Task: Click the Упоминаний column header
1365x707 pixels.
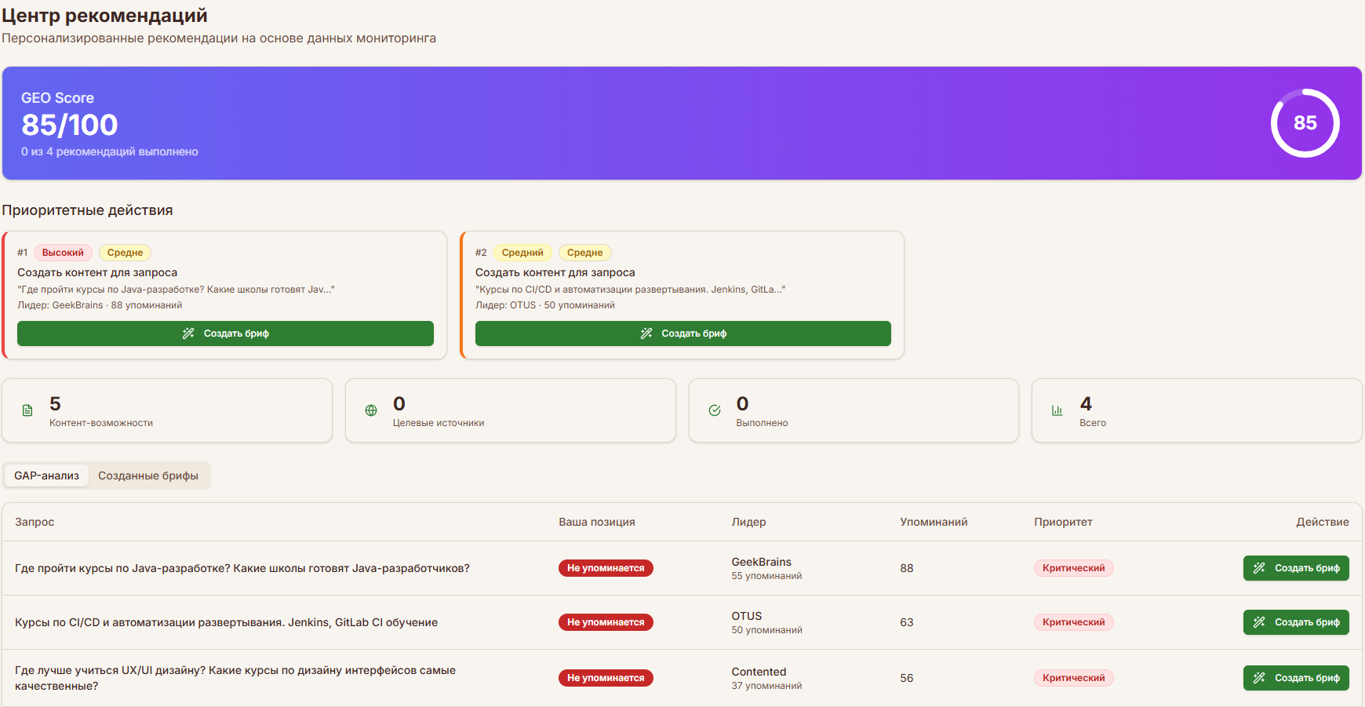Action: click(x=934, y=522)
